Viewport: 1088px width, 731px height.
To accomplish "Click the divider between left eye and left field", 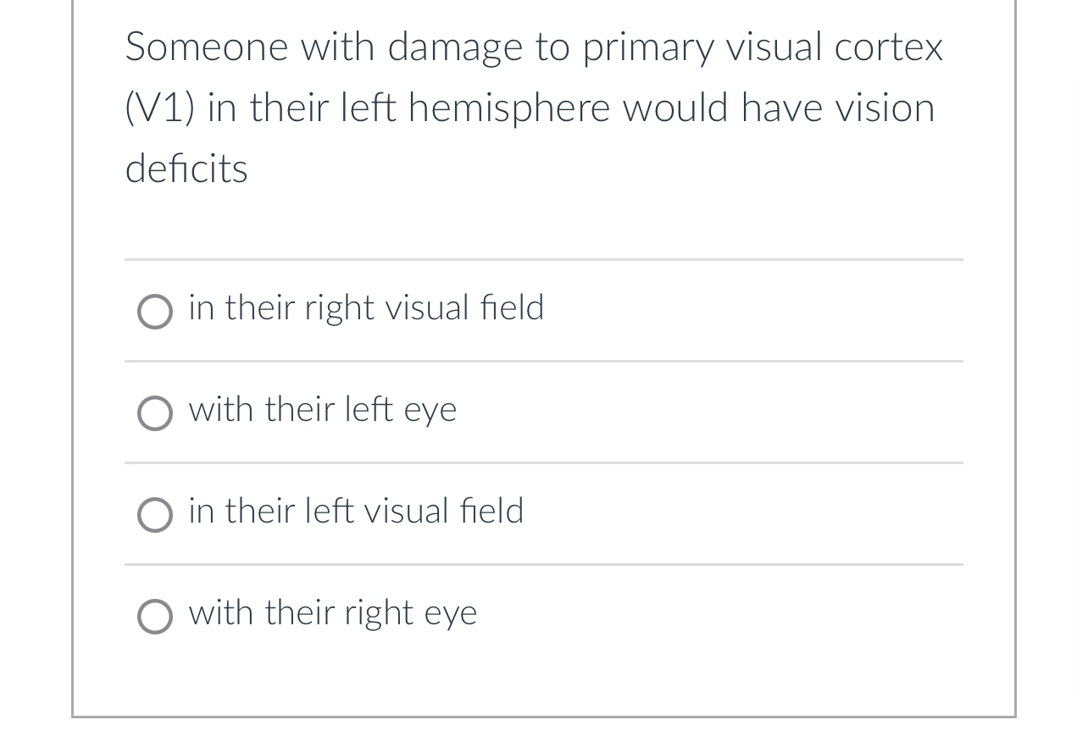I will click(543, 463).
